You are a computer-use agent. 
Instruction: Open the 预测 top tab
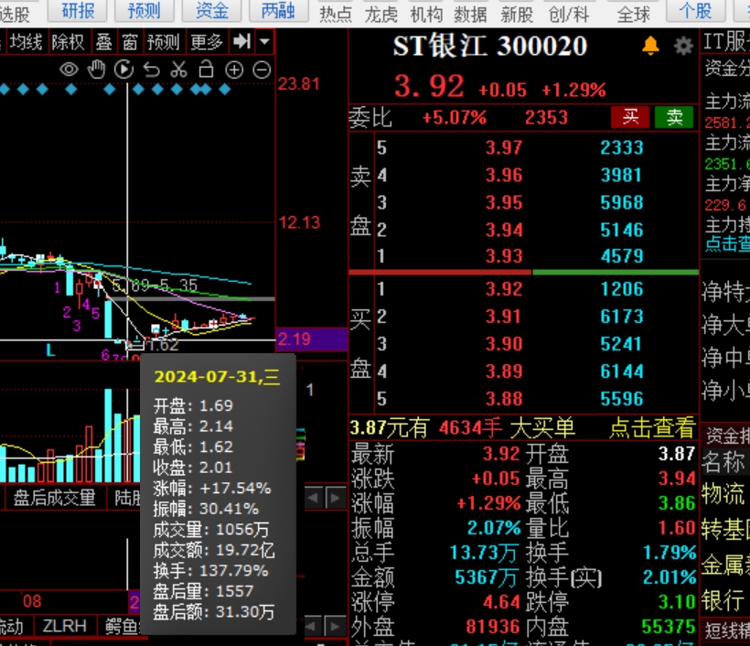click(144, 11)
